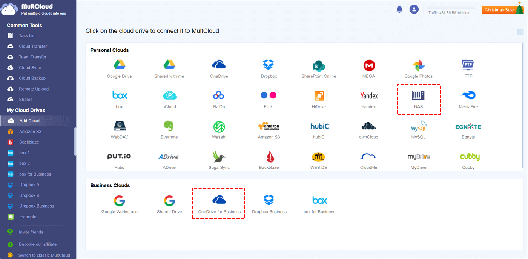
Task: Choose the hubiC cloud
Action: [x=319, y=126]
